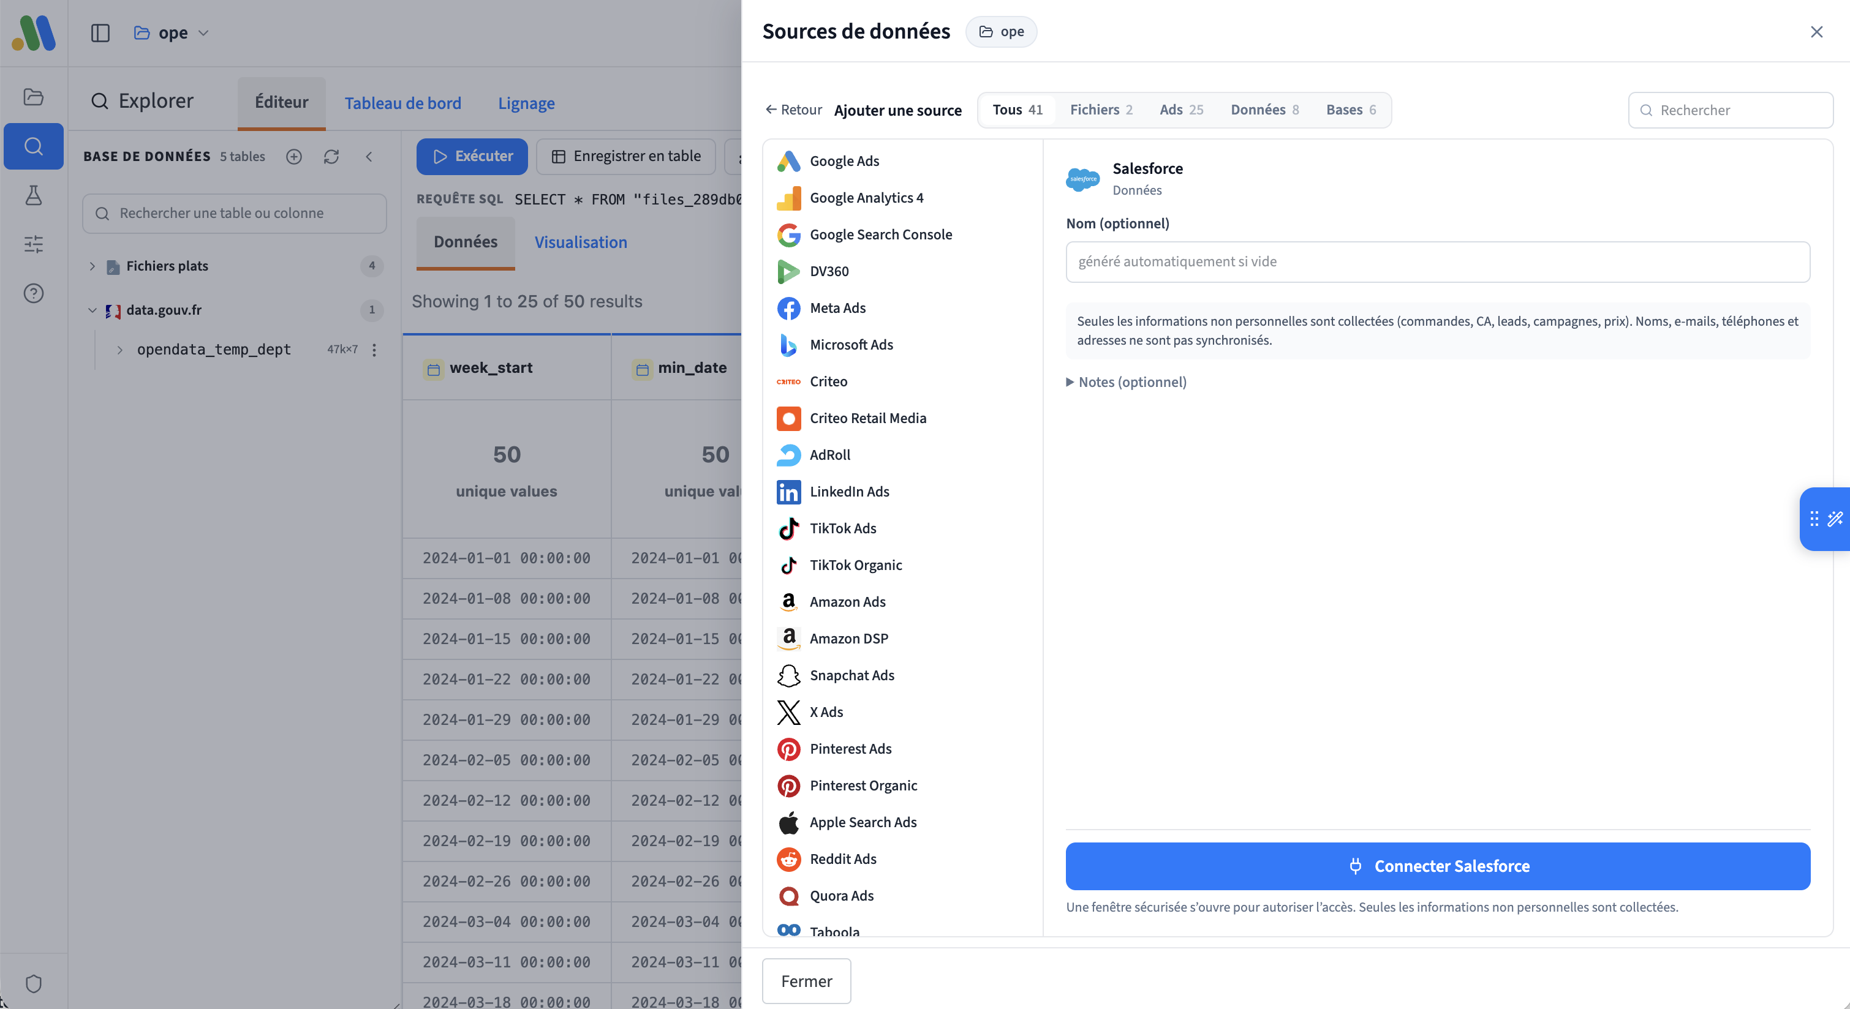The height and width of the screenshot is (1009, 1850).
Task: Switch to Tous filter tab
Action: pyautogui.click(x=1017, y=110)
